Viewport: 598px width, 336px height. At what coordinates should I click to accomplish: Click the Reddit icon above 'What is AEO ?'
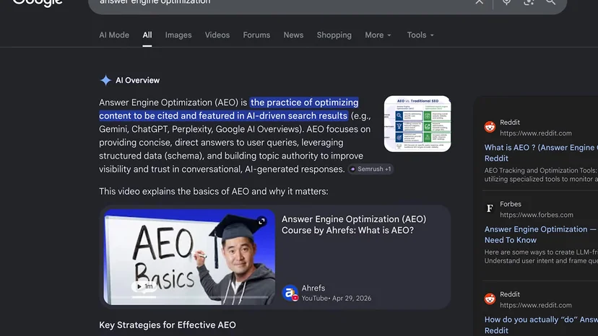point(490,127)
